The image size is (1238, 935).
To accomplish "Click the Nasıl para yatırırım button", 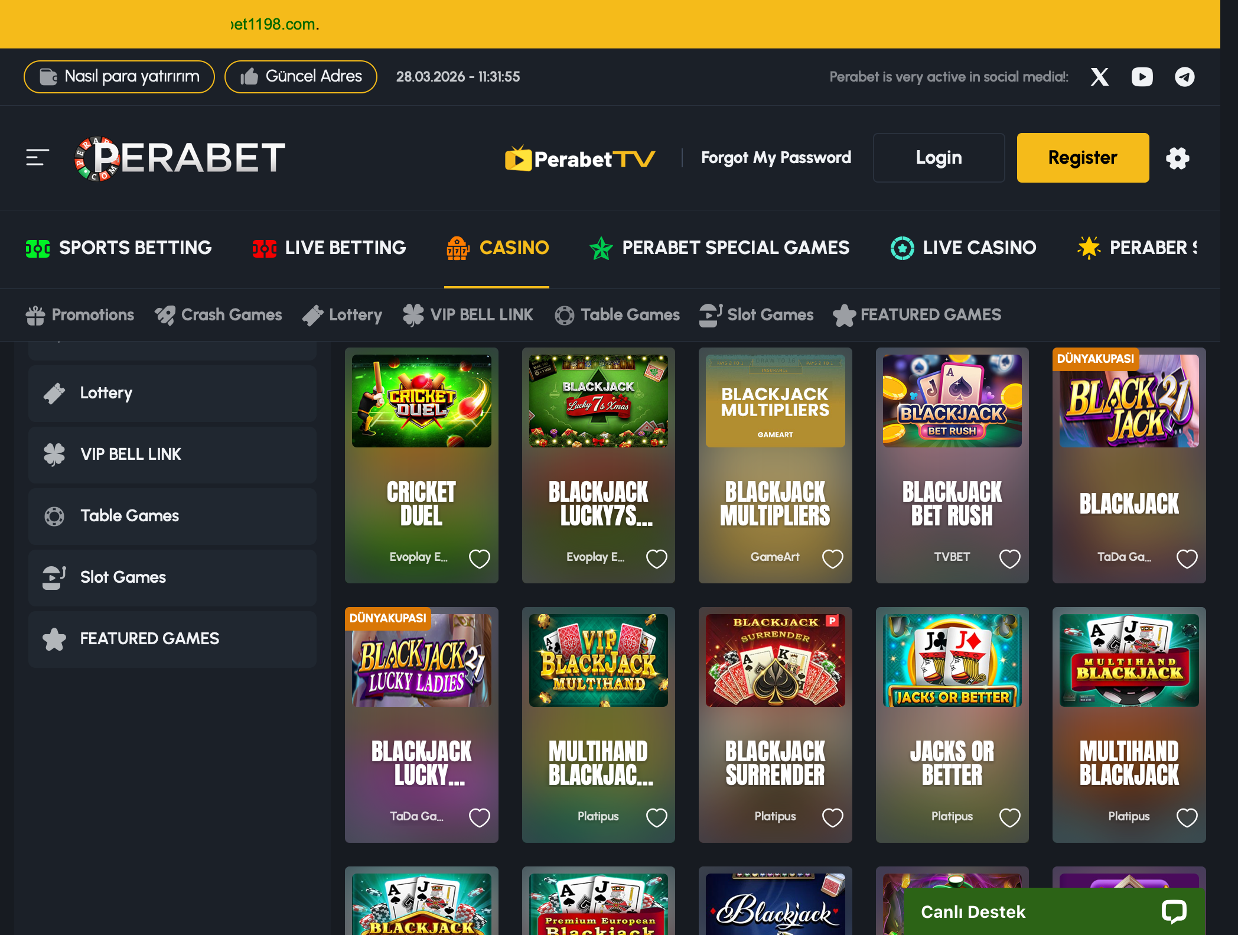I will tap(119, 77).
